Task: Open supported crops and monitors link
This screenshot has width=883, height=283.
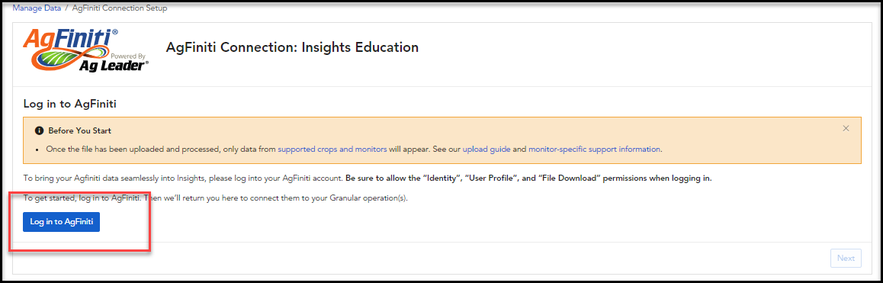Action: pyautogui.click(x=332, y=150)
